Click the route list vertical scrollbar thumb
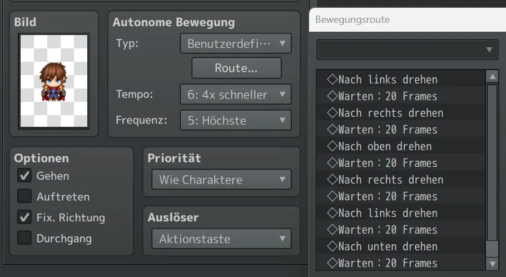Screen dimensions: 506x277 [492, 162]
